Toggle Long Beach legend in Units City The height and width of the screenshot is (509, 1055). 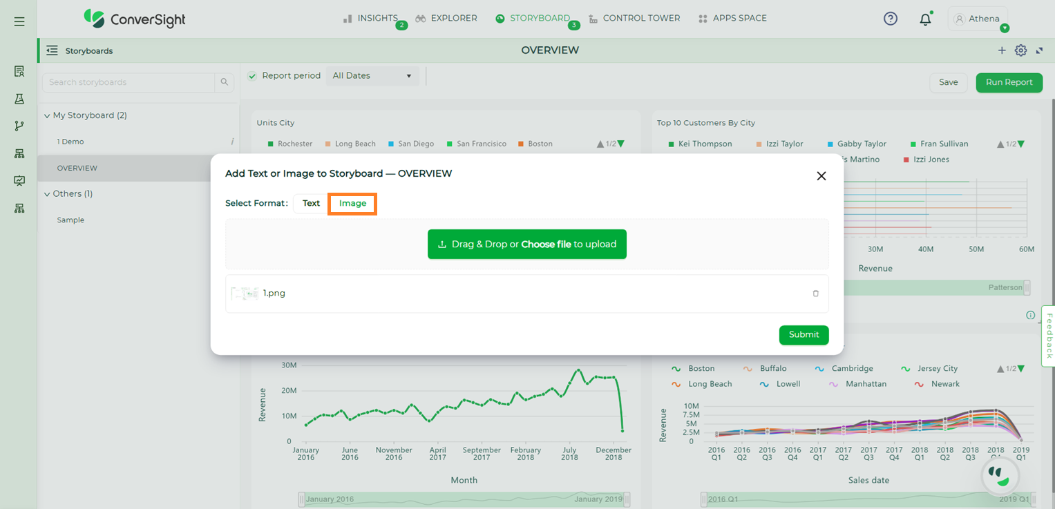point(351,144)
